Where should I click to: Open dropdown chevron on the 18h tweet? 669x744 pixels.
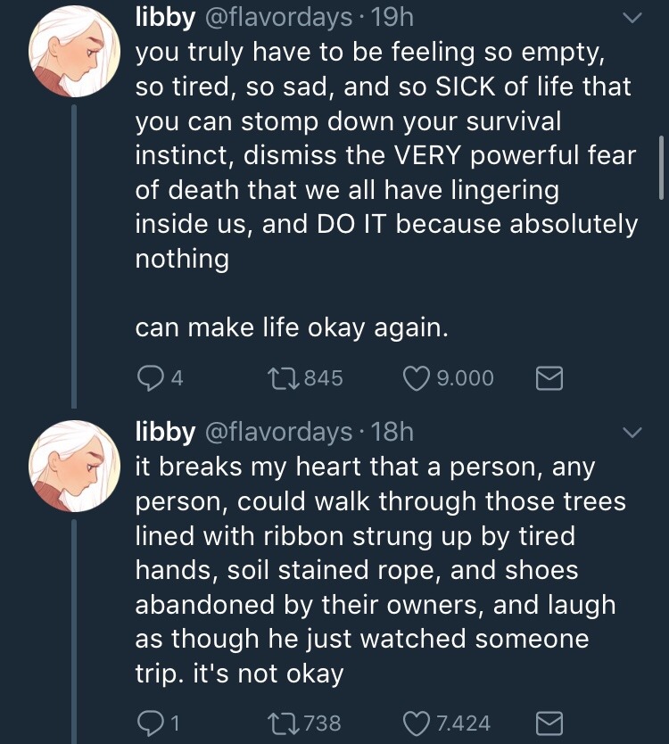pyautogui.click(x=632, y=433)
